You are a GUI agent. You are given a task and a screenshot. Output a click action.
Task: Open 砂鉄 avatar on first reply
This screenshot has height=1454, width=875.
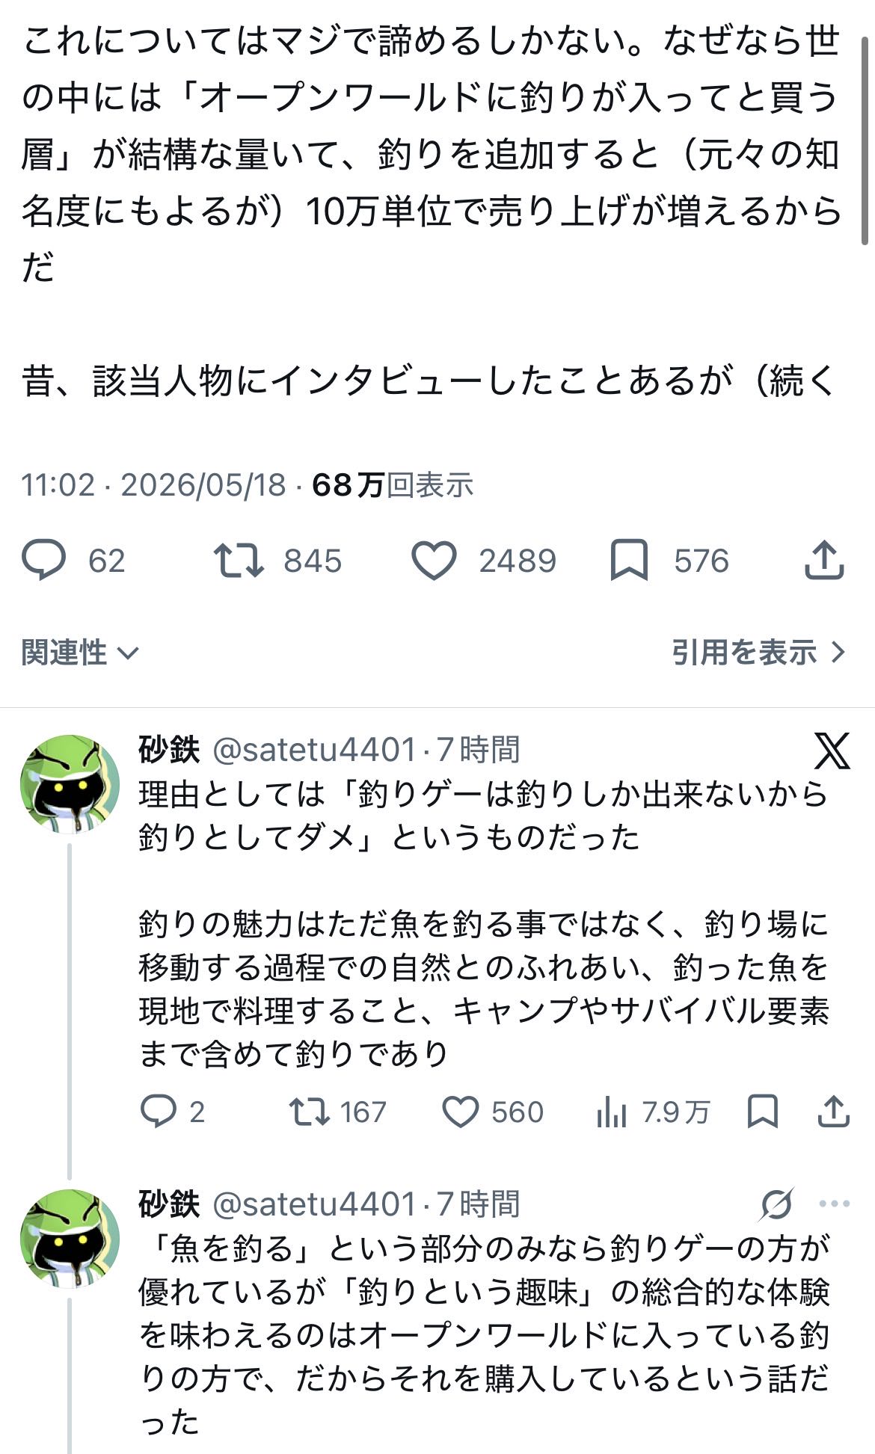[70, 783]
